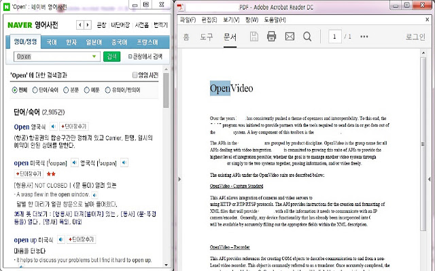
Task: Click highlighted word Open in PDF title
Action: (220, 88)
